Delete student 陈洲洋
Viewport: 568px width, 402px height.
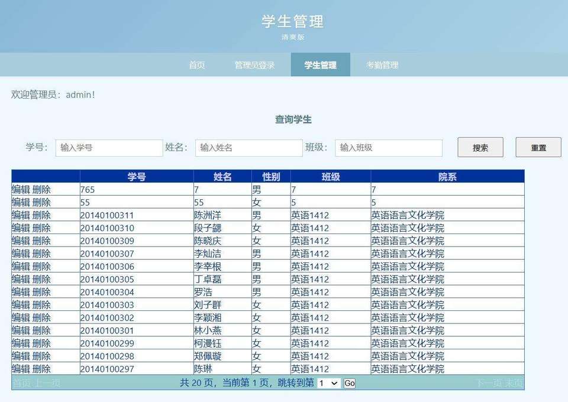[41, 215]
